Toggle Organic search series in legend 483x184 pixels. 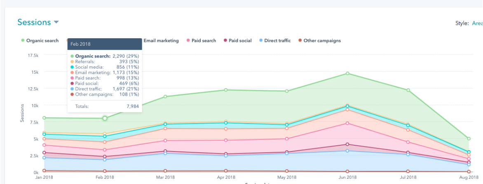40,41
